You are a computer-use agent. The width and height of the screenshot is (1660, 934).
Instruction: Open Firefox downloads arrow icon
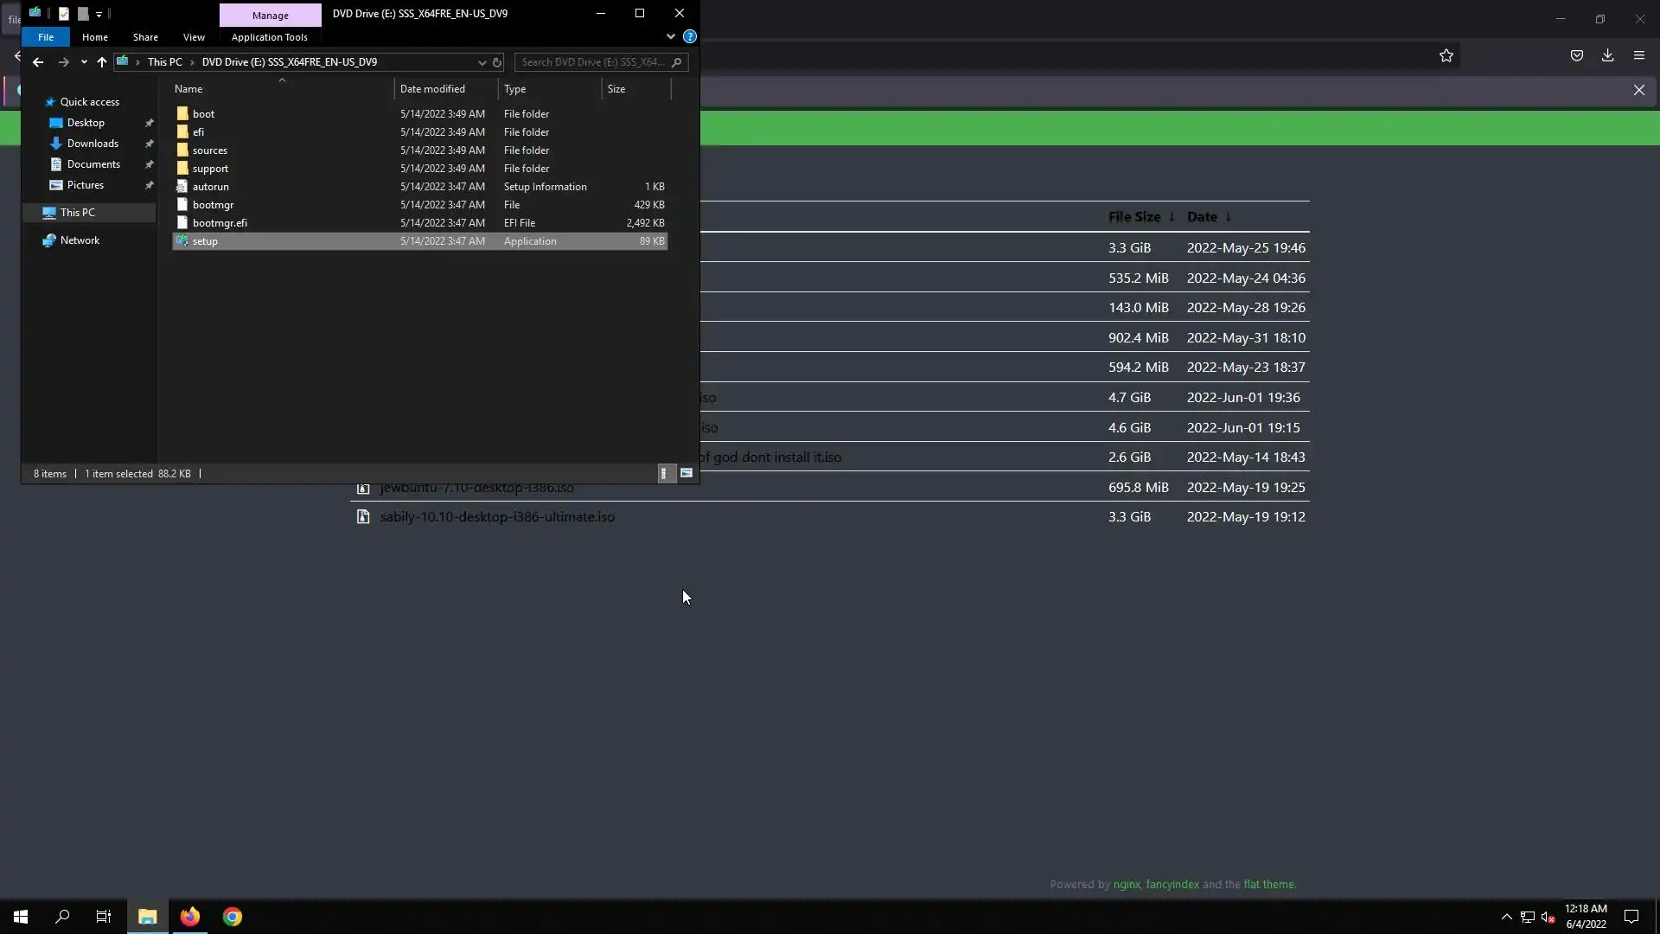coord(1607,56)
